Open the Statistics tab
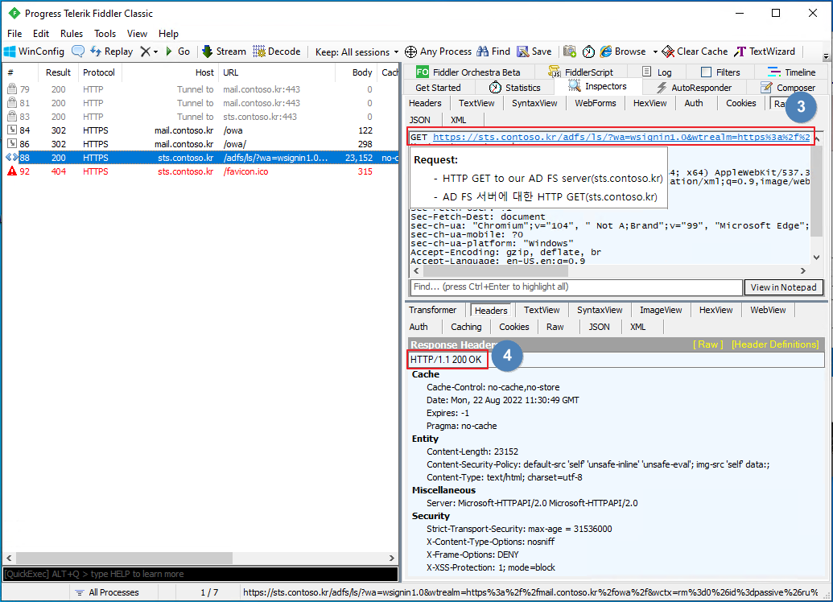This screenshot has height=602, width=833. tap(515, 88)
